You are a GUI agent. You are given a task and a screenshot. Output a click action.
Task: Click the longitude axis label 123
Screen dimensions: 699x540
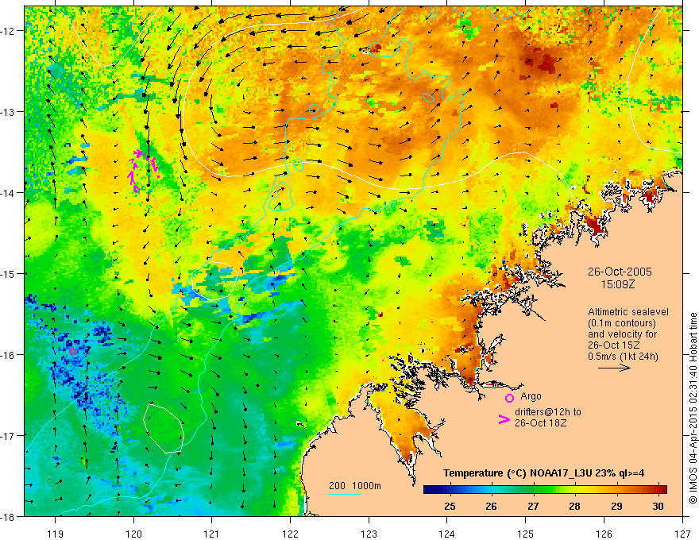coord(369,534)
